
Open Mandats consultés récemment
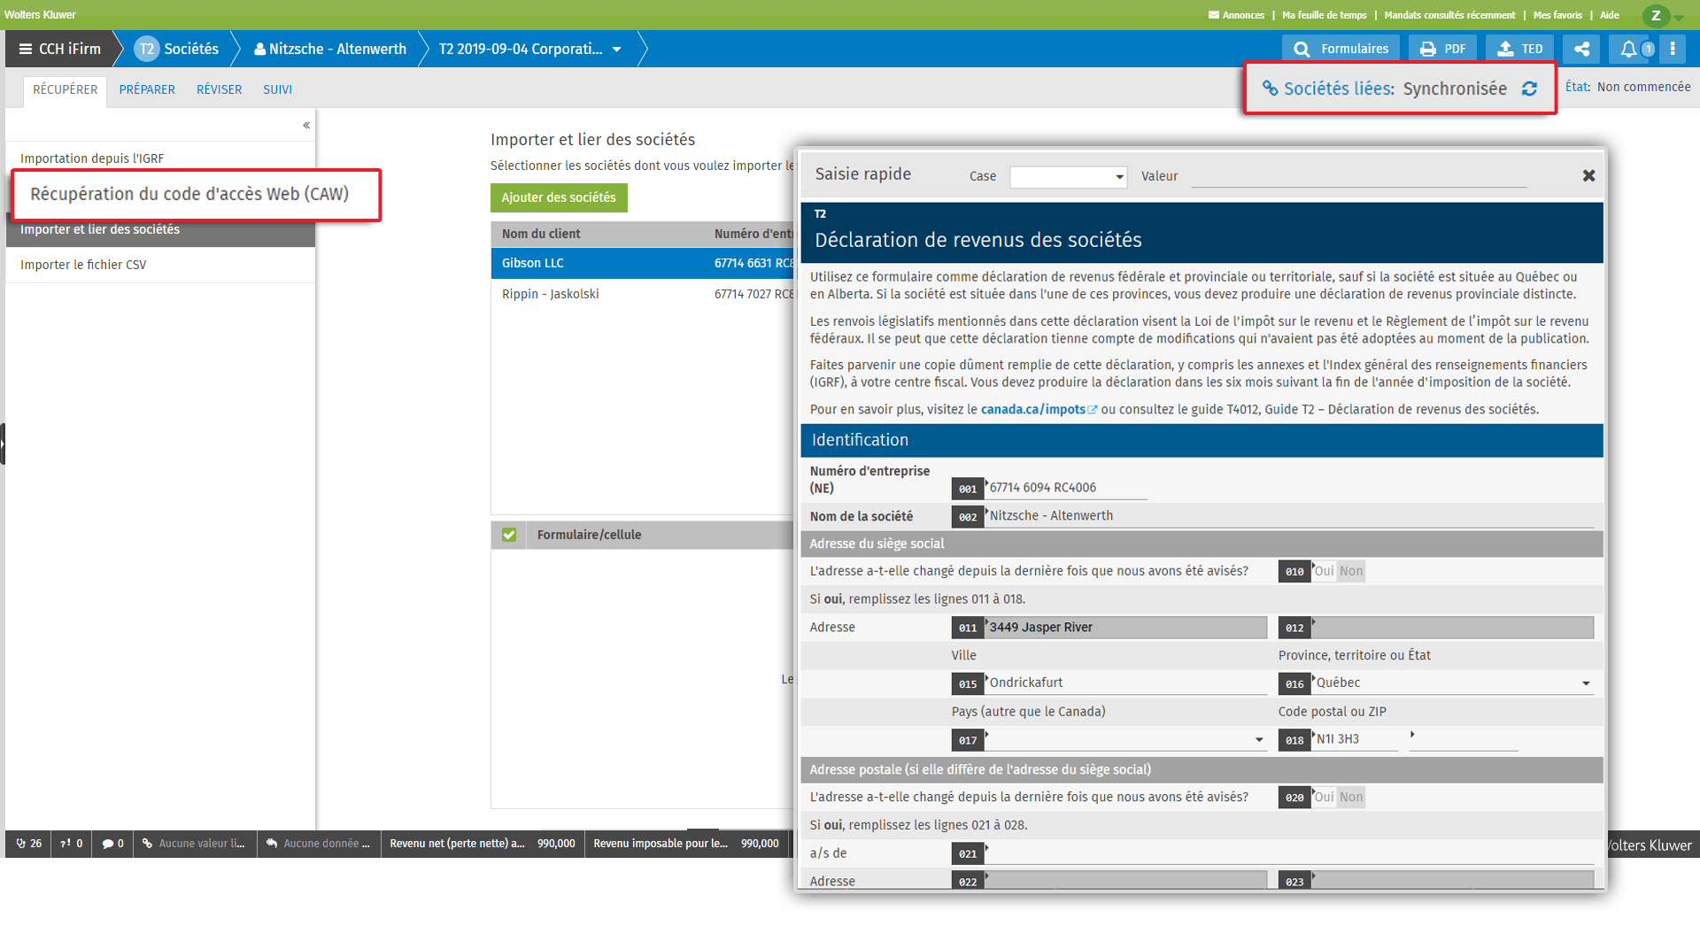(1449, 15)
